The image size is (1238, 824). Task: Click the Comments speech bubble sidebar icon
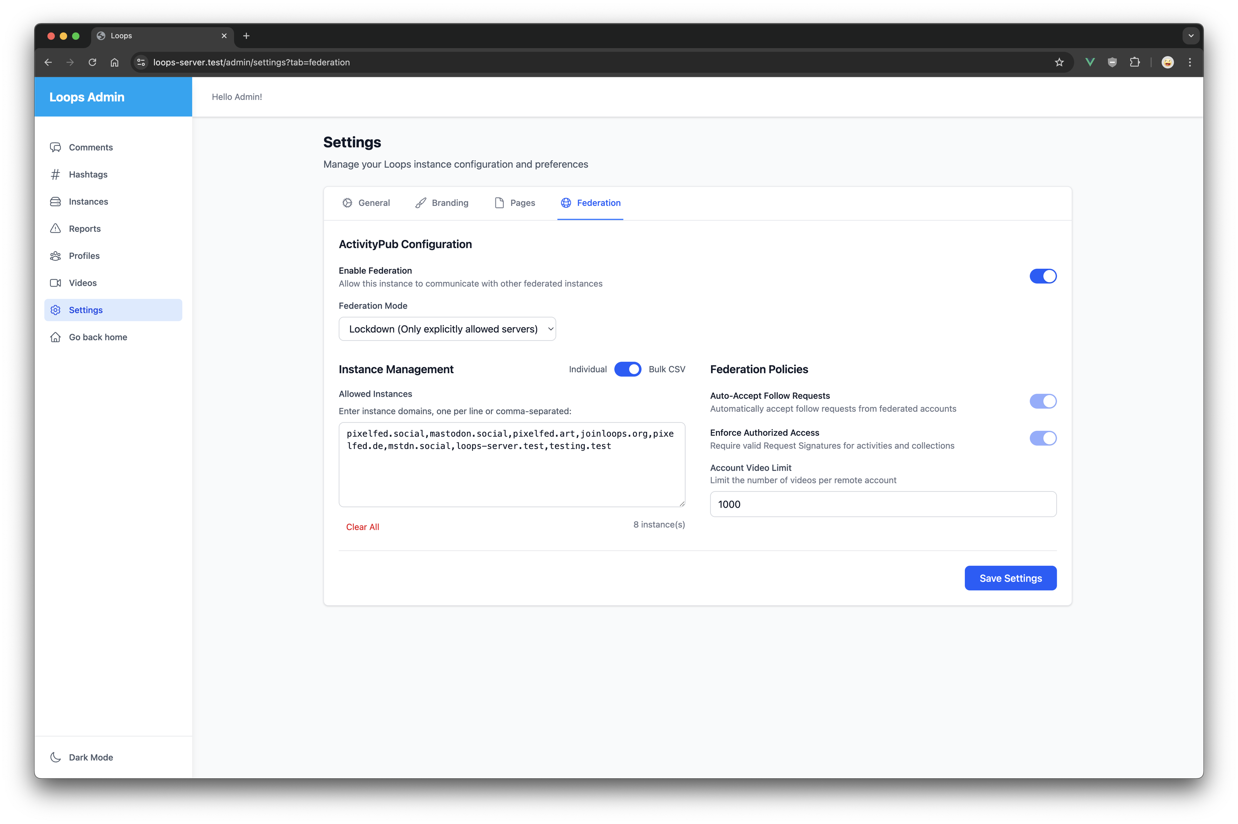click(55, 147)
